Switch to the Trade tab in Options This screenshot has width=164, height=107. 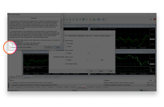coord(66,36)
